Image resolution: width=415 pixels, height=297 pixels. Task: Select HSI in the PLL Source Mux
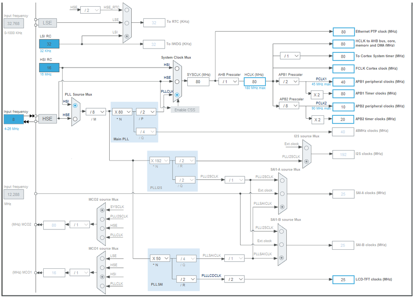75,105
